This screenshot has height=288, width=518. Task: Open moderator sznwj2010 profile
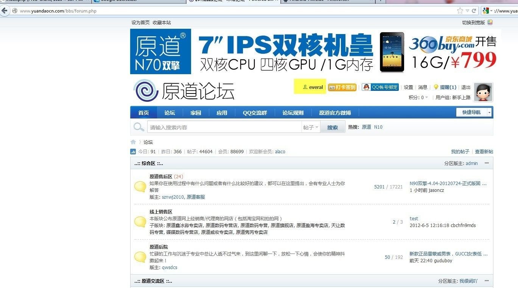pyautogui.click(x=173, y=197)
